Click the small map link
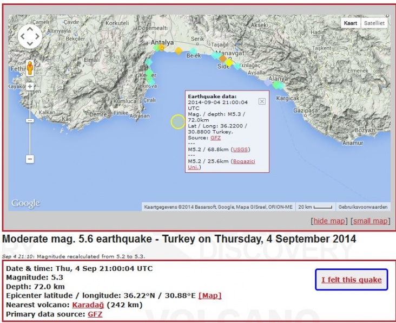Viewport: 396px width, 323px height. click(370, 221)
